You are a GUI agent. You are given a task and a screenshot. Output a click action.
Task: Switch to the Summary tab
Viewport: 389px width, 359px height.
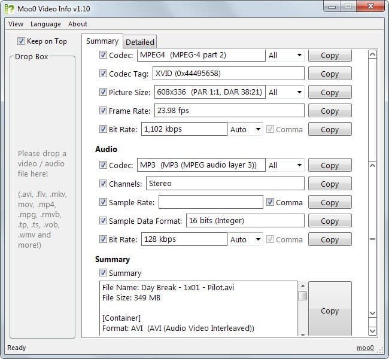click(x=102, y=41)
